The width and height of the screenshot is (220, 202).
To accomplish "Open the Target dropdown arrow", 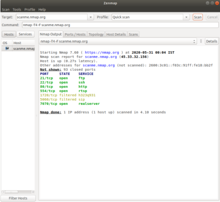I will [91, 17].
